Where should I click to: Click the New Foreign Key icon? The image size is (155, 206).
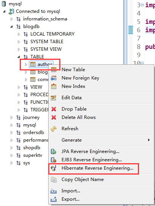point(54,78)
